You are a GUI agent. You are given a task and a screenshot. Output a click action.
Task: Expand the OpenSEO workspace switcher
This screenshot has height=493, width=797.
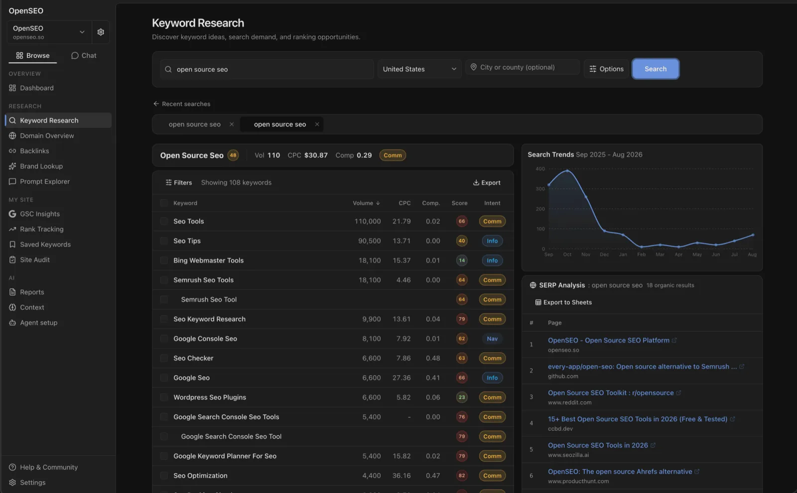click(49, 32)
